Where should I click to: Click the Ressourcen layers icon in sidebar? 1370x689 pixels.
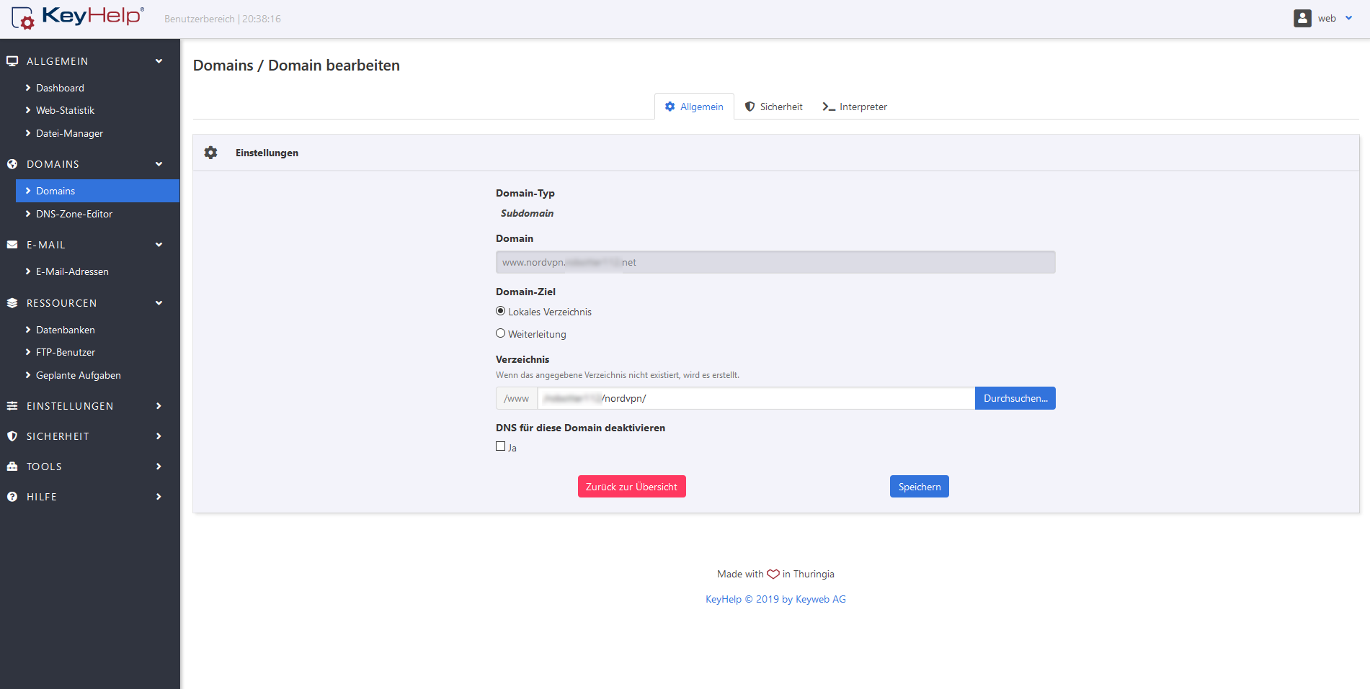(12, 303)
